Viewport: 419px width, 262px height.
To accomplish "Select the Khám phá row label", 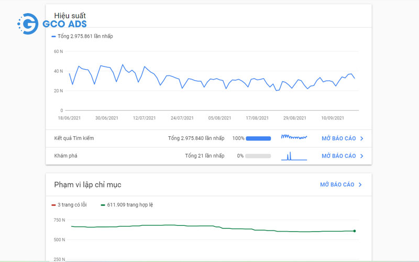I will click(x=65, y=156).
